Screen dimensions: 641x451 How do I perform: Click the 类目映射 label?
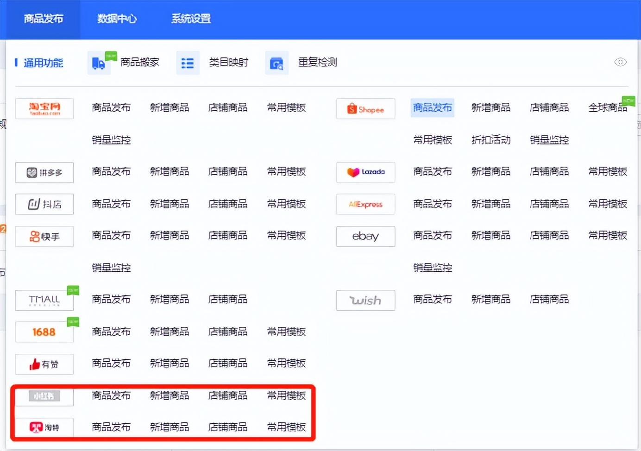pyautogui.click(x=229, y=62)
